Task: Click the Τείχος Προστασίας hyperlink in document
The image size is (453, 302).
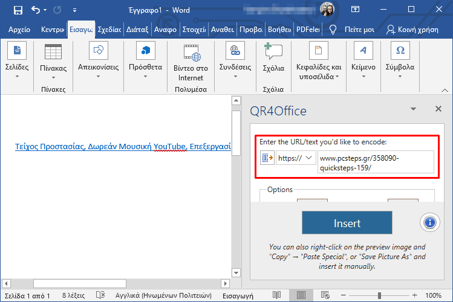Action: tap(123, 147)
